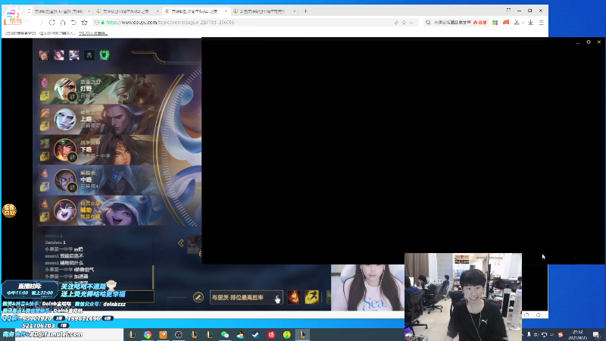Click the skin carousel left arrow

click(x=181, y=242)
